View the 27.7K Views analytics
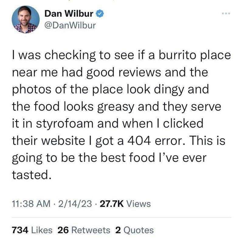The height and width of the screenshot is (242, 243). tap(125, 204)
